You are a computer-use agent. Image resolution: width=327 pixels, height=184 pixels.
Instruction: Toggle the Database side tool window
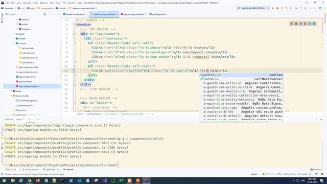(325, 18)
